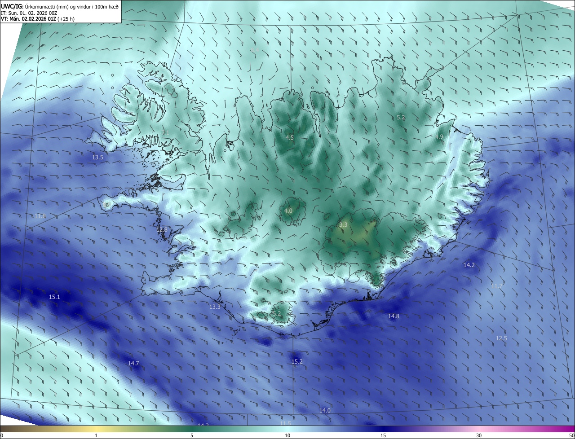575x439 pixels.
Task: Click the 15.1 value over the southwest sea
Action: point(54,297)
